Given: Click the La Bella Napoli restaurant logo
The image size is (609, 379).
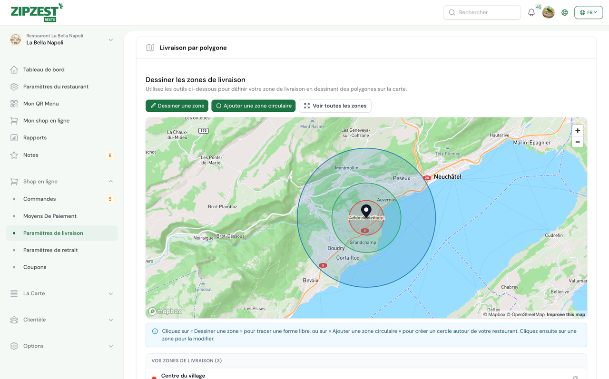Looking at the screenshot, I should pyautogui.click(x=16, y=39).
